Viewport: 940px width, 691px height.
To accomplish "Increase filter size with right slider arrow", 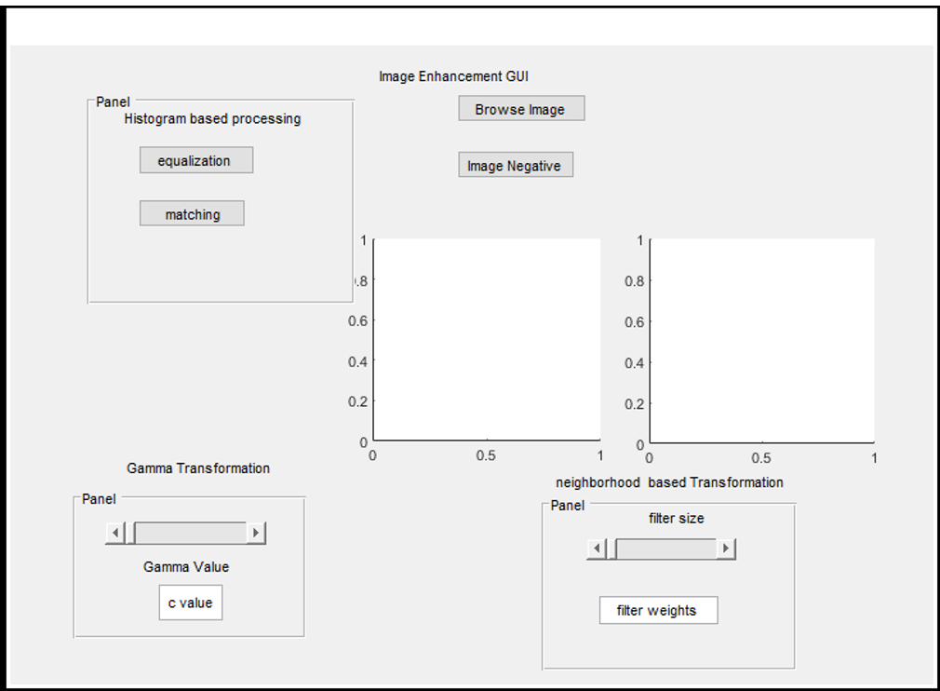I will [x=726, y=549].
